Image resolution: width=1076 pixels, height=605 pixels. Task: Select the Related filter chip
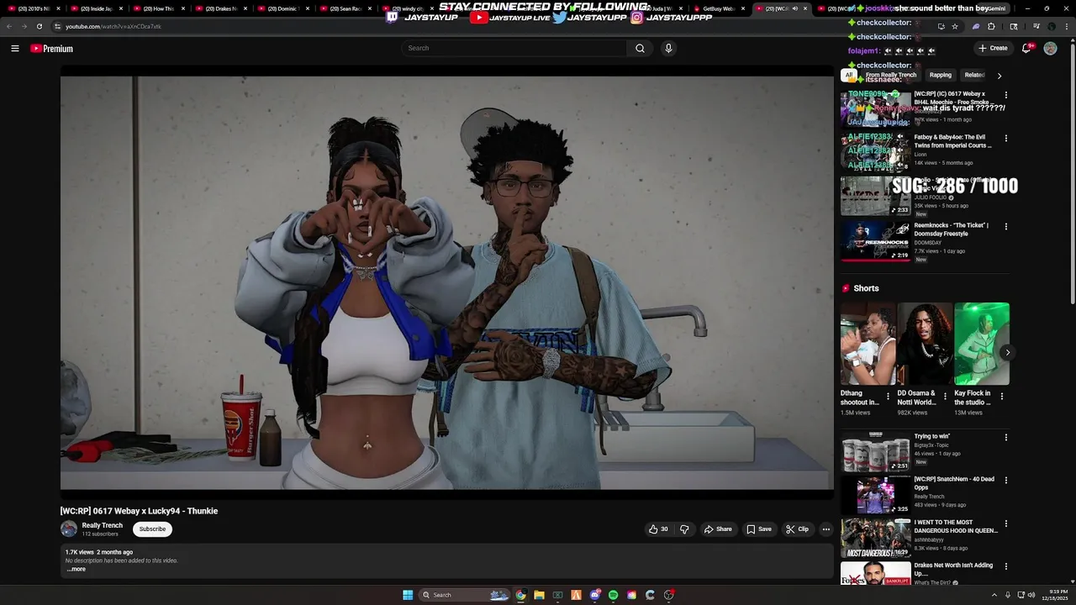(x=975, y=75)
